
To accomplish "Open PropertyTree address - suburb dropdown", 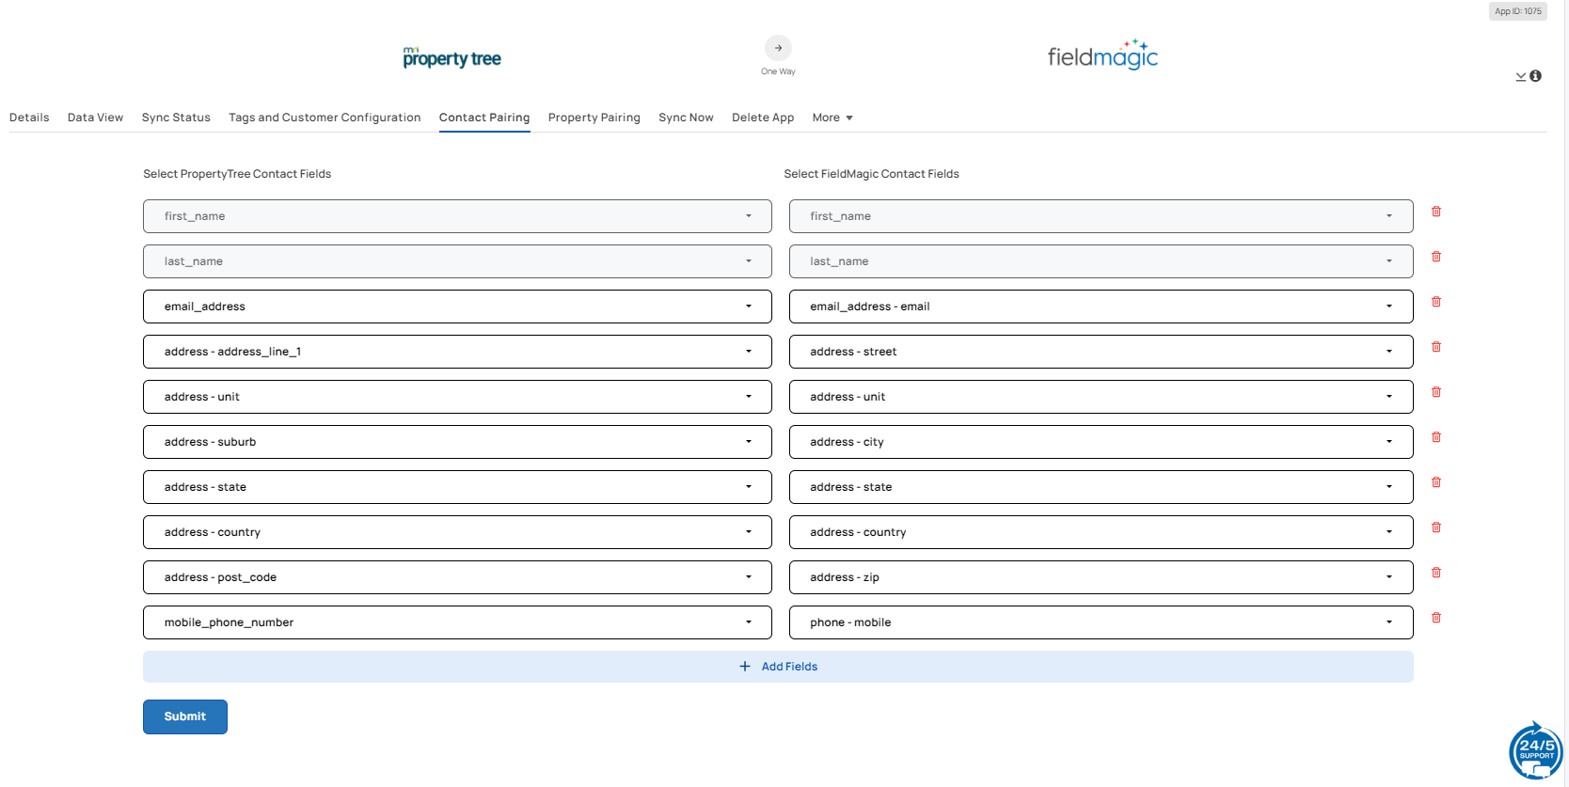I will coord(457,442).
